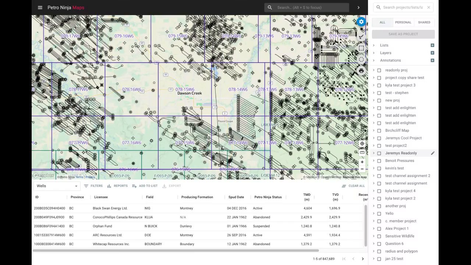Add a new list with plus icon
The width and height of the screenshot is (471, 265).
432,45
